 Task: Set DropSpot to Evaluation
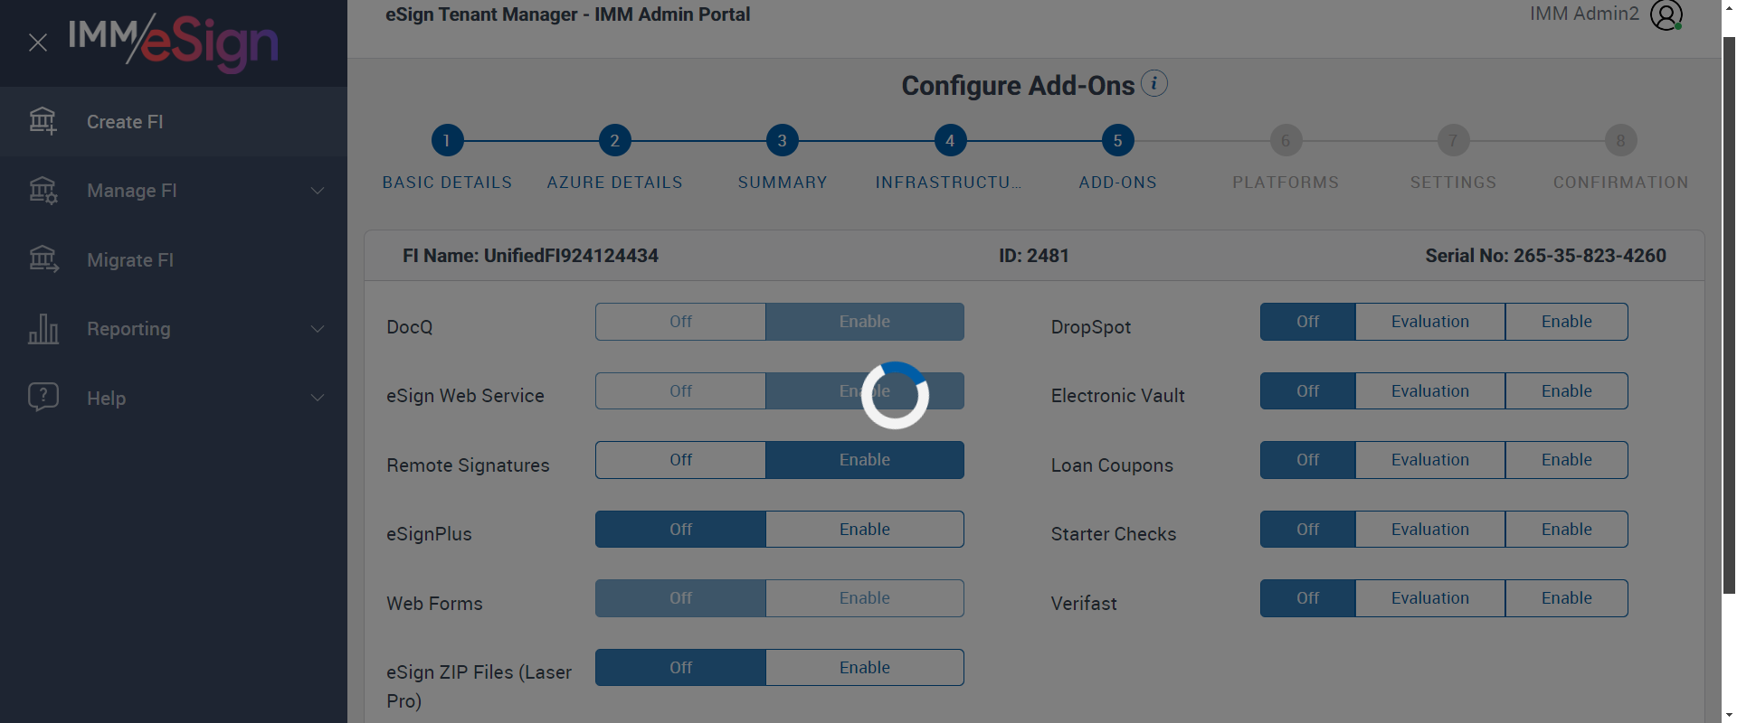tap(1430, 322)
